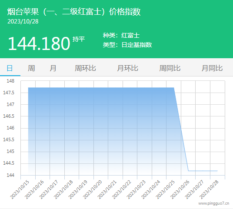Open the 月环比 tab

(127, 68)
